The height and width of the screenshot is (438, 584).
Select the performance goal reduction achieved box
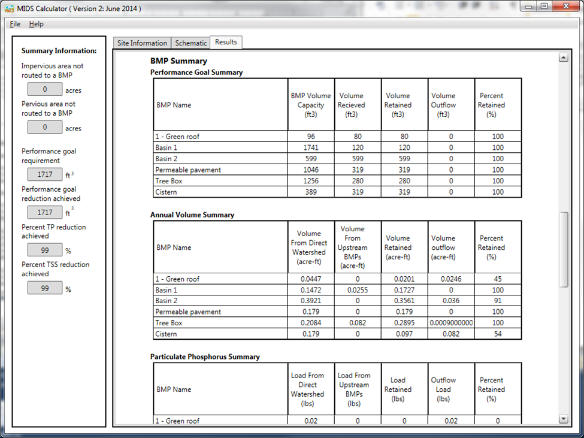(45, 213)
